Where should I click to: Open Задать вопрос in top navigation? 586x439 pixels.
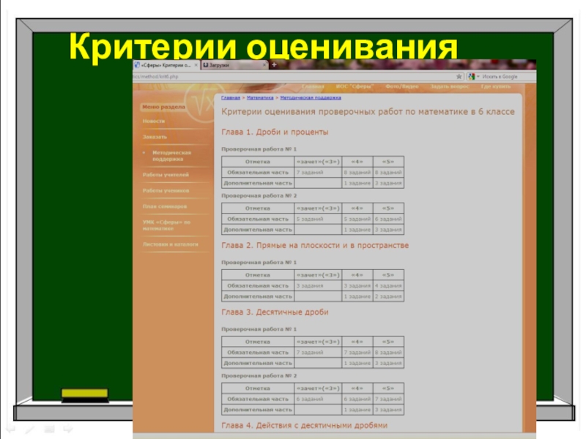[450, 86]
